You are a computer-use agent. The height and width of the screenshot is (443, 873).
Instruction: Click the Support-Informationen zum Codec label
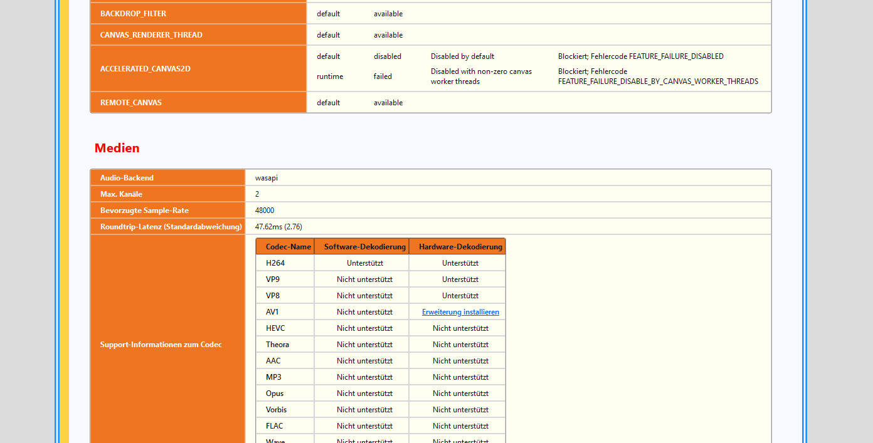click(161, 345)
